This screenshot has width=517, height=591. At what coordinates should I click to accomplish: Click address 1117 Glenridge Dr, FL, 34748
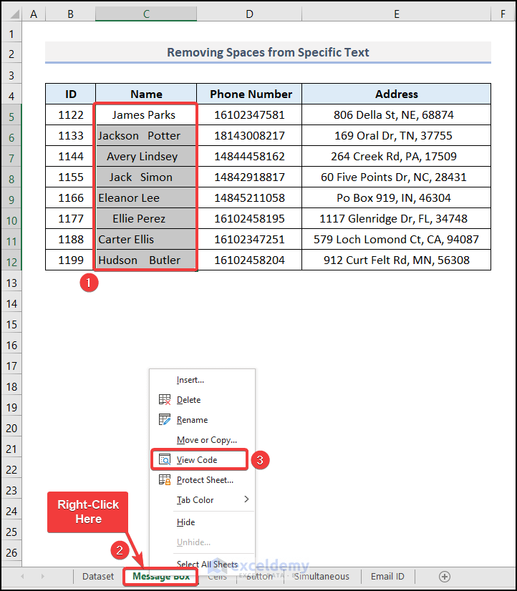[x=396, y=218]
